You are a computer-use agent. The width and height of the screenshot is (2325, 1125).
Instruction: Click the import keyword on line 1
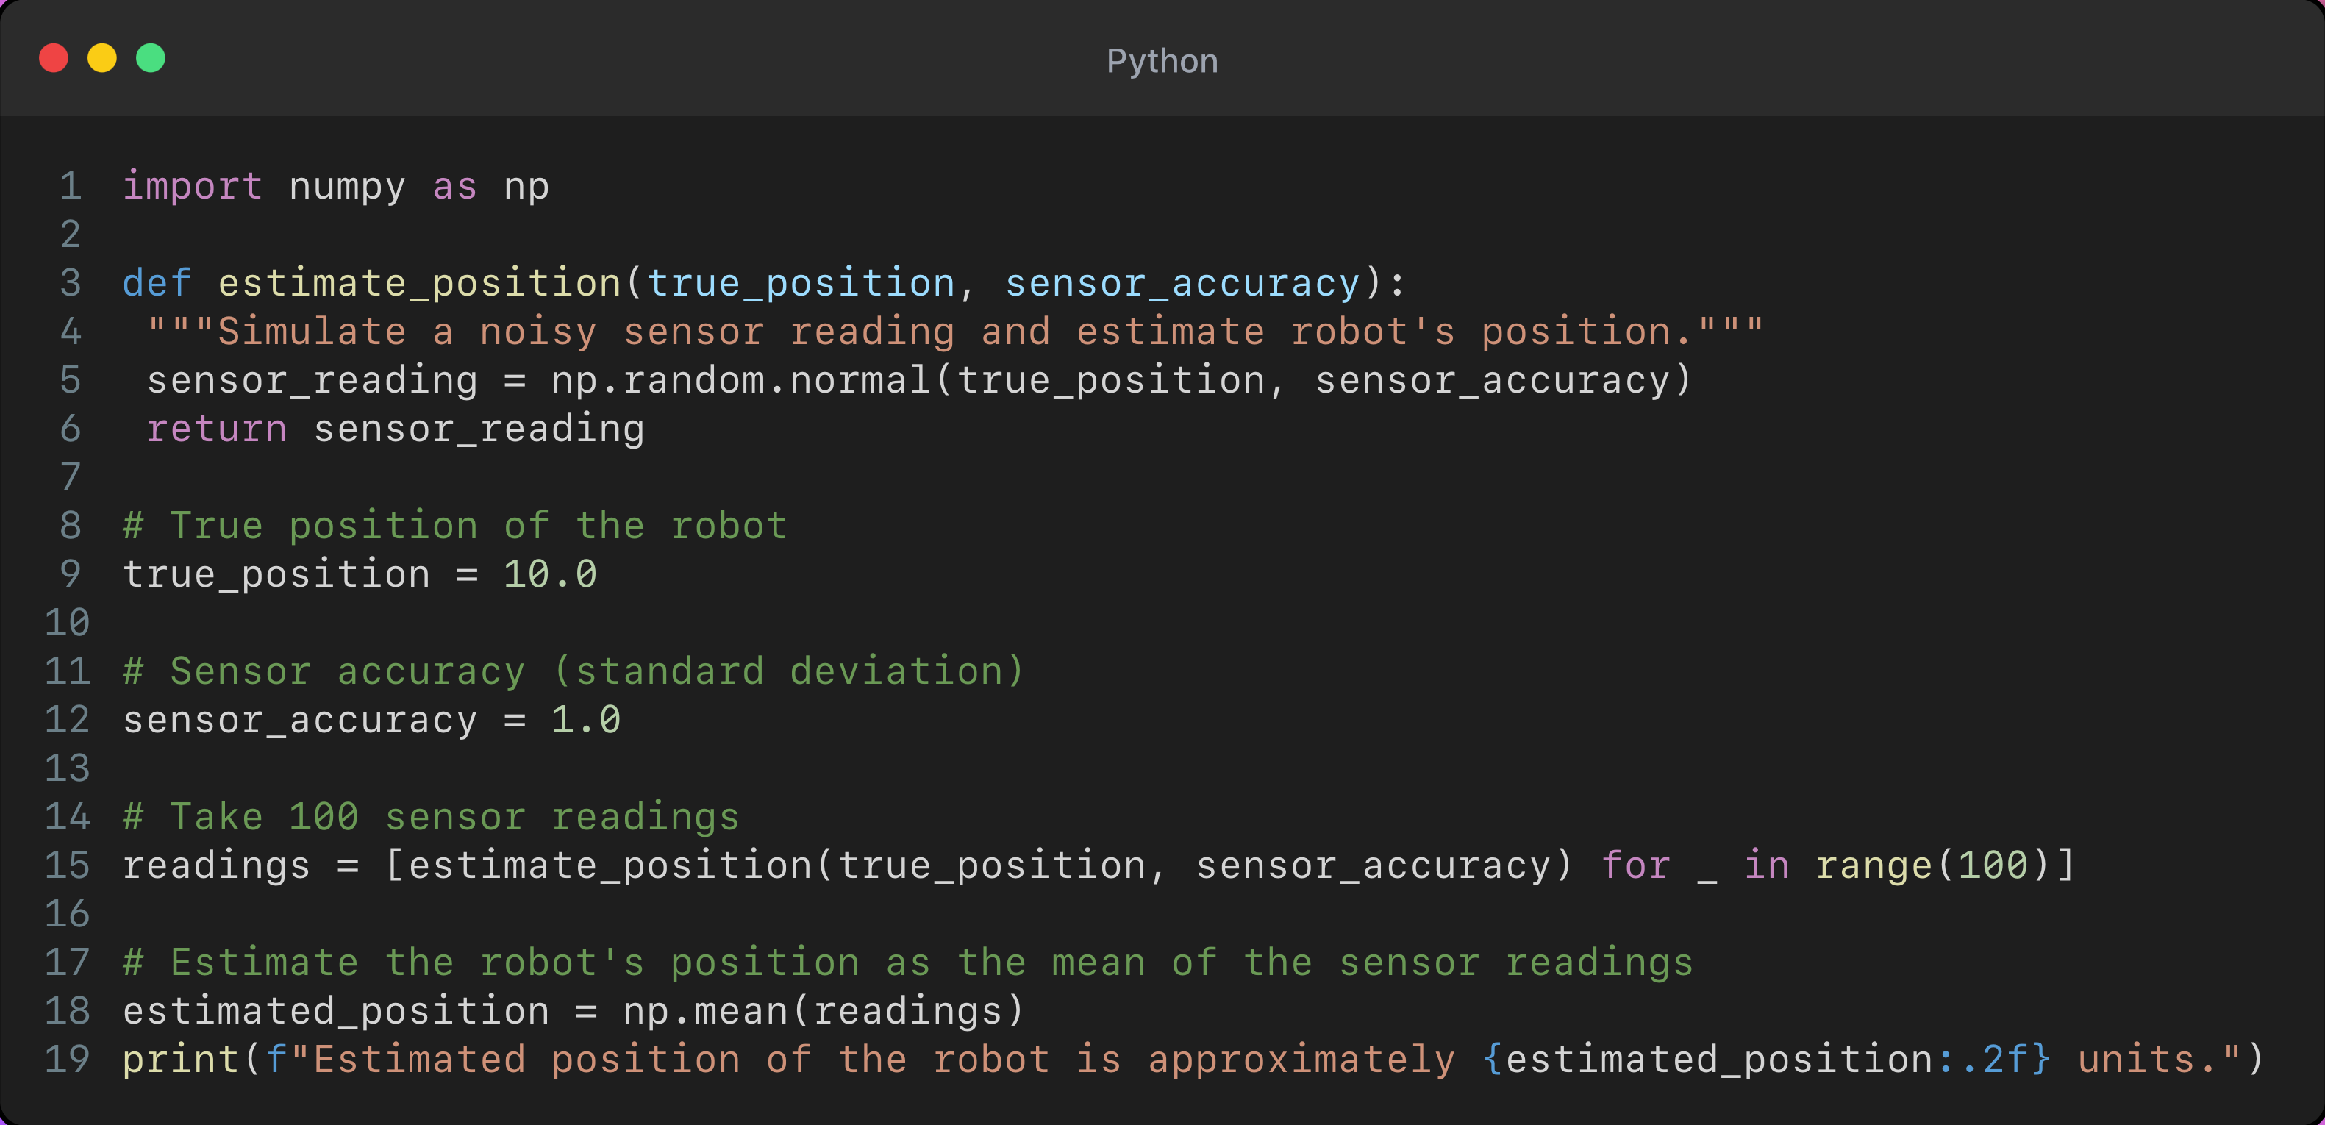[192, 186]
